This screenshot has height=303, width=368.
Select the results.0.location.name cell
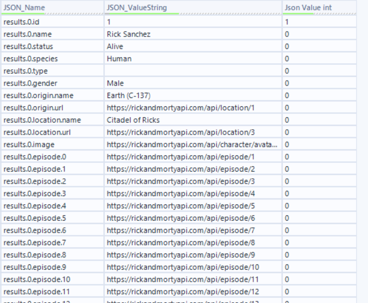(x=53, y=120)
